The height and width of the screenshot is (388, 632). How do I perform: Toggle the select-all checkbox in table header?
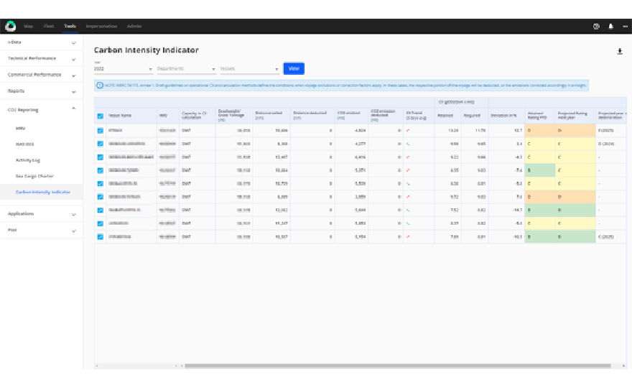tap(100, 116)
